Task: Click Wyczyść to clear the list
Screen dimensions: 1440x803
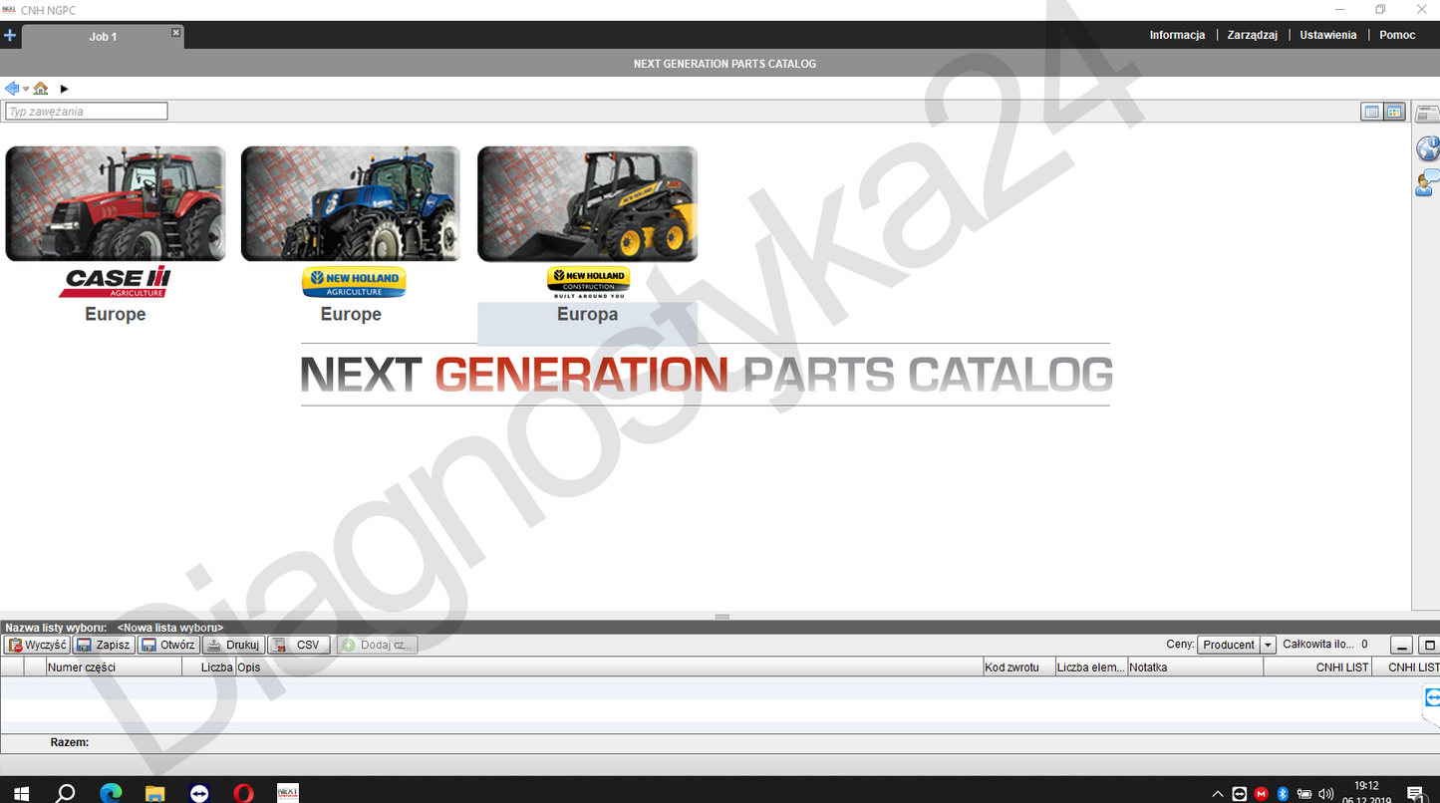Action: point(37,645)
